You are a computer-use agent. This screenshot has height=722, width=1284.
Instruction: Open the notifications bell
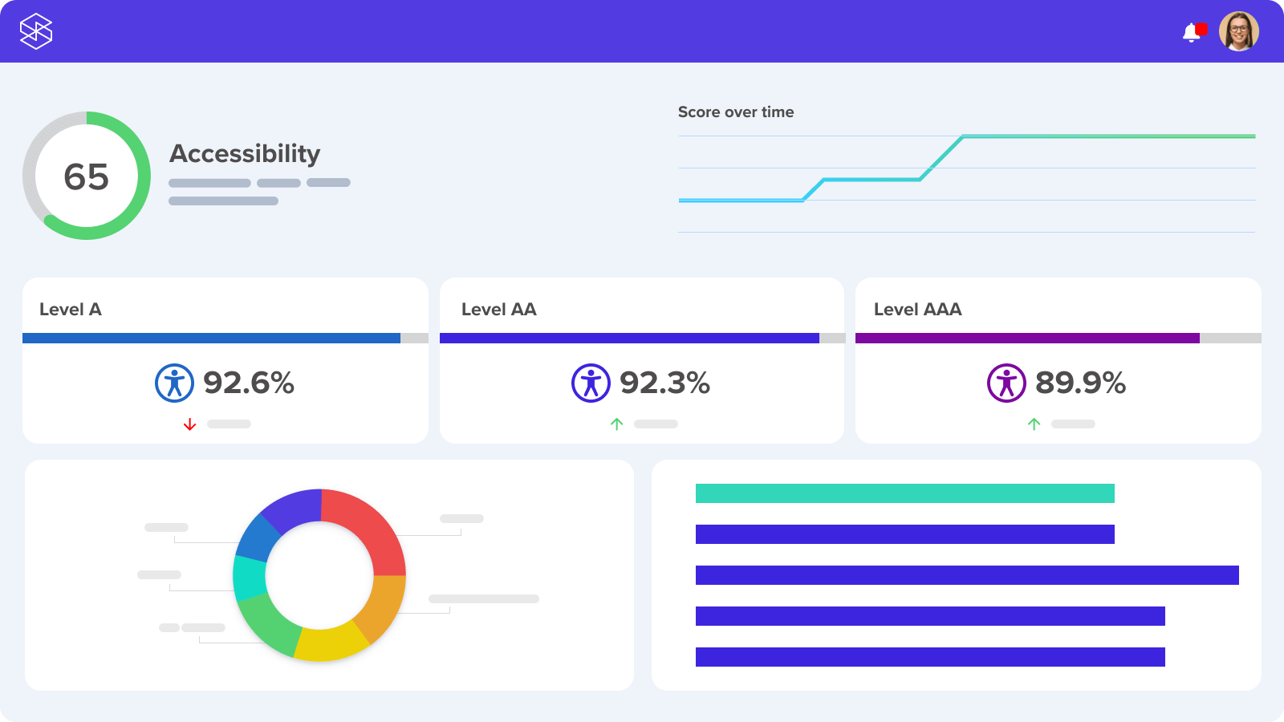coord(1193,32)
